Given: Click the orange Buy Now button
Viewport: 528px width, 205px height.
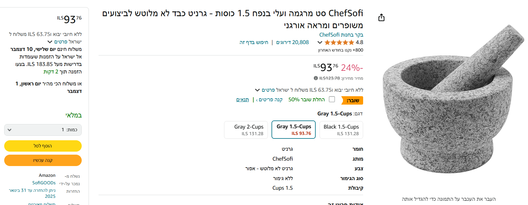Looking at the screenshot, I should pyautogui.click(x=43, y=160).
